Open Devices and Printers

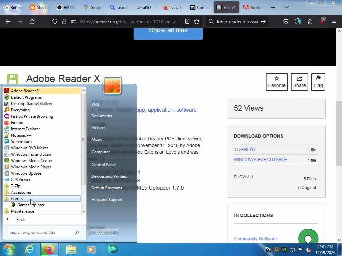point(109,176)
